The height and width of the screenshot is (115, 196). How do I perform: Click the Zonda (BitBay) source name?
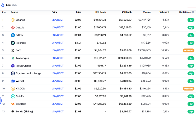tap(25, 112)
